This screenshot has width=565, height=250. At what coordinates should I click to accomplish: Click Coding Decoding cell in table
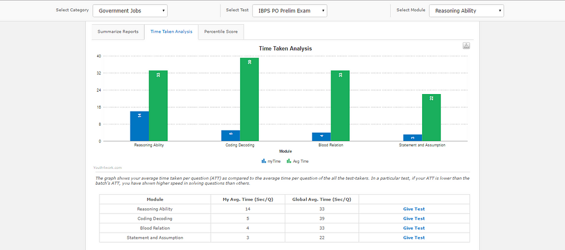pos(155,218)
